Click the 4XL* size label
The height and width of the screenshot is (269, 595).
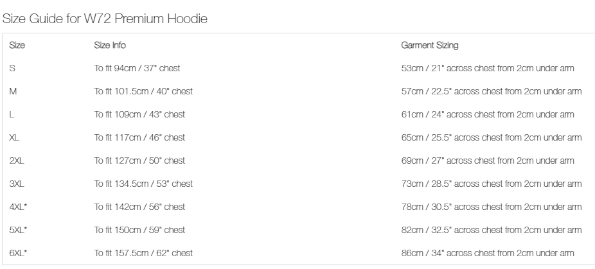click(x=18, y=207)
